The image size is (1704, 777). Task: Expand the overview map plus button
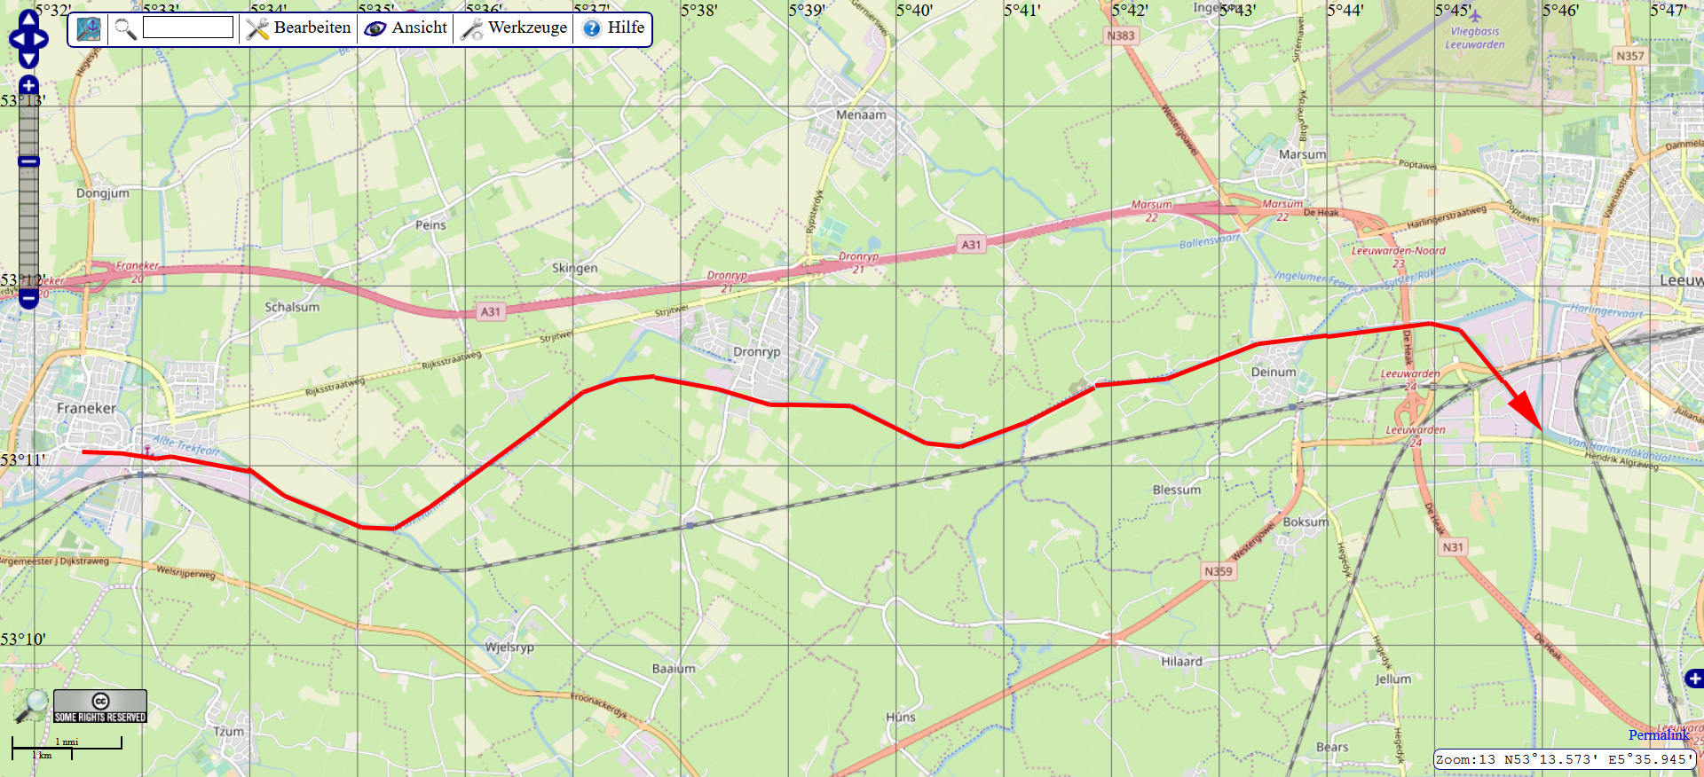1694,679
